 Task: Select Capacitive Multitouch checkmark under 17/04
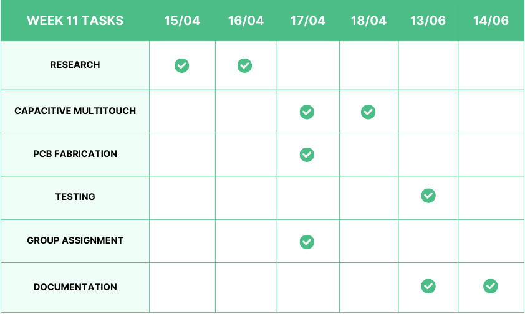click(307, 112)
